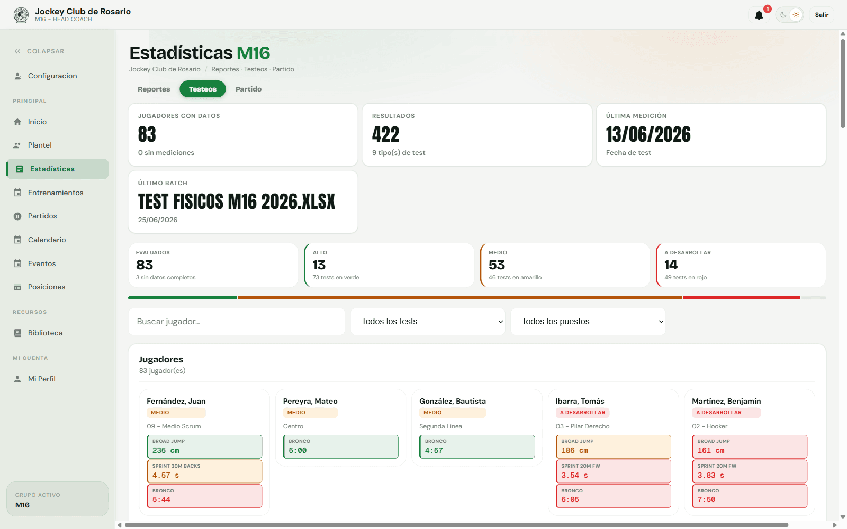847x529 pixels.
Task: Open the notifications bell
Action: click(x=759, y=15)
